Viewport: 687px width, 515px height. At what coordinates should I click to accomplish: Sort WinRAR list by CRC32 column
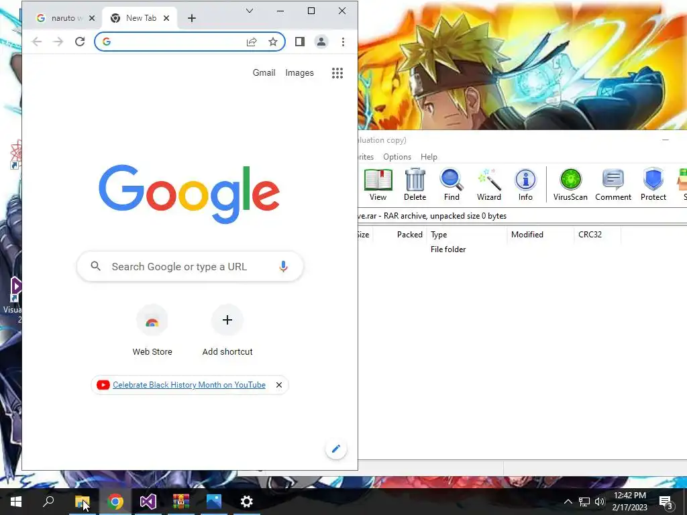pyautogui.click(x=597, y=234)
